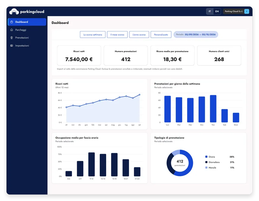This screenshot has height=201, width=259.
Task: Click the Lun bar in weekday chart
Action: (x=167, y=109)
